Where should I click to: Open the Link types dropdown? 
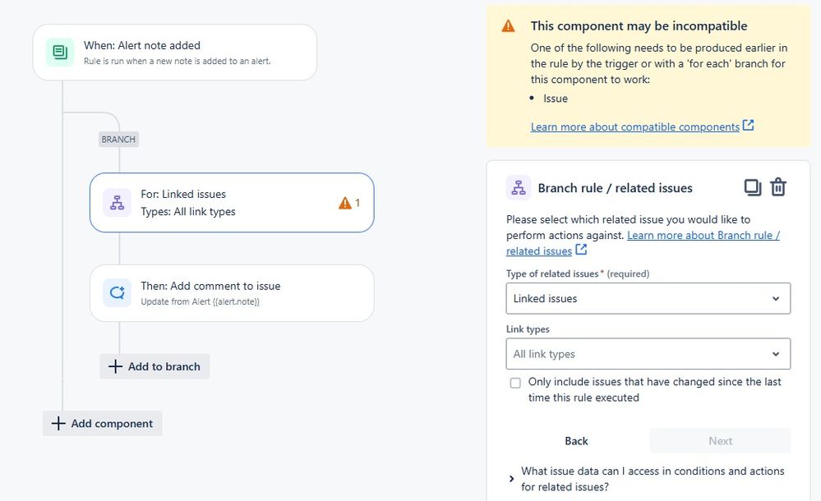click(648, 354)
